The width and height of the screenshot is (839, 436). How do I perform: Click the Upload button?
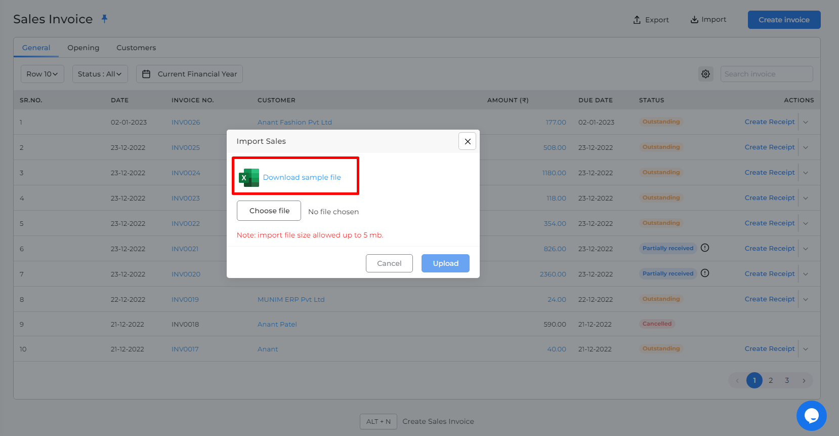[445, 263]
